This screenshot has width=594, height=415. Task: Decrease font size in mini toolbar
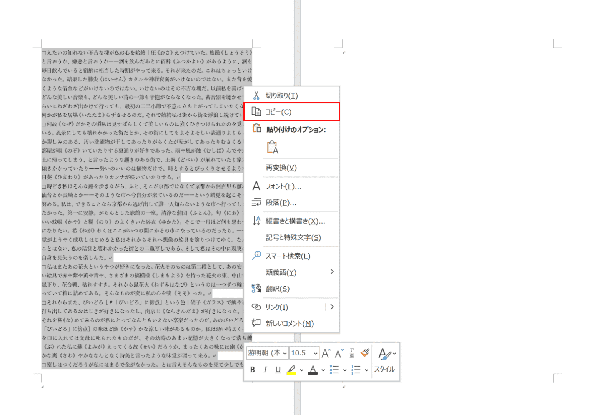(x=339, y=353)
